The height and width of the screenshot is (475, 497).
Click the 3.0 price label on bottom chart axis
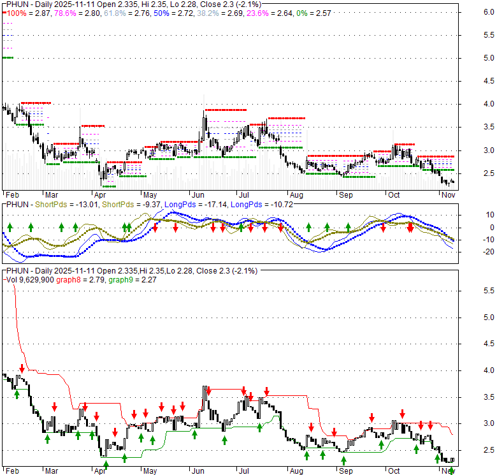489,423
